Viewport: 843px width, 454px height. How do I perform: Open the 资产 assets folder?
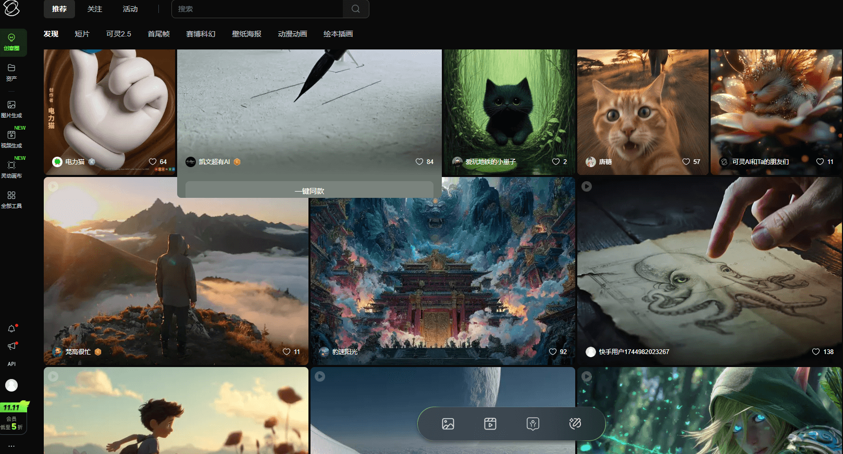11,72
